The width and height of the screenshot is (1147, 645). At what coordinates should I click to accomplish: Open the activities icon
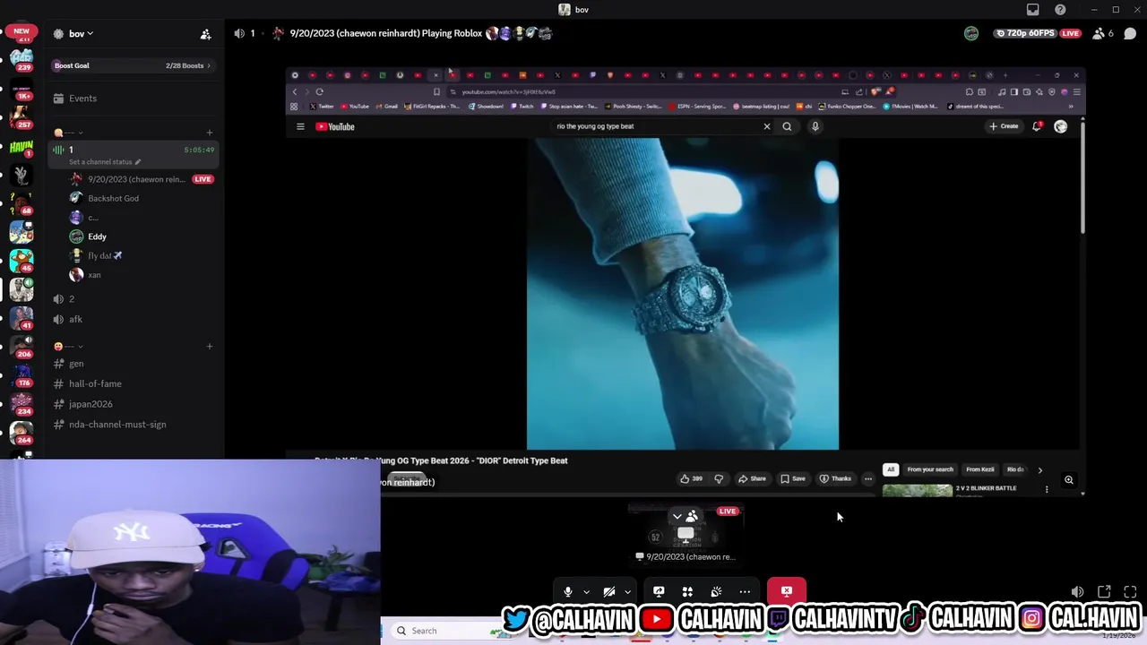coord(687,591)
